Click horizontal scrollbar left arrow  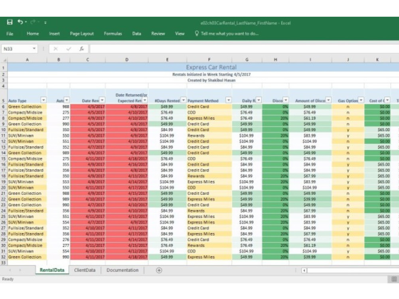pos(304,270)
